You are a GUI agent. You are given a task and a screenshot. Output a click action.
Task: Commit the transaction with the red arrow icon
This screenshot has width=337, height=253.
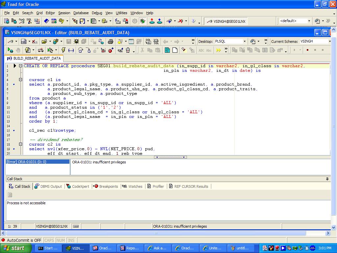coord(152,21)
